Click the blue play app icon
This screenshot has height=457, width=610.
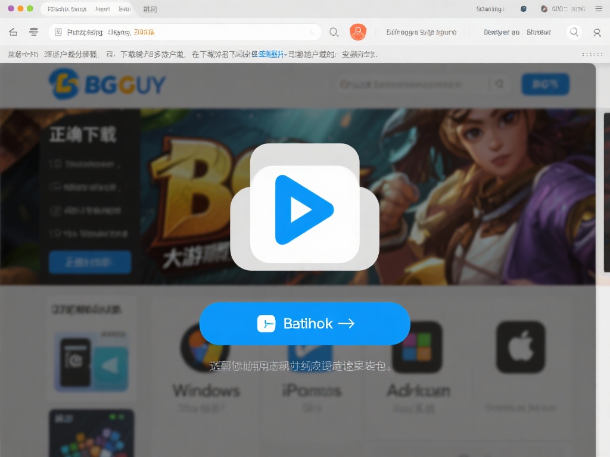point(304,208)
